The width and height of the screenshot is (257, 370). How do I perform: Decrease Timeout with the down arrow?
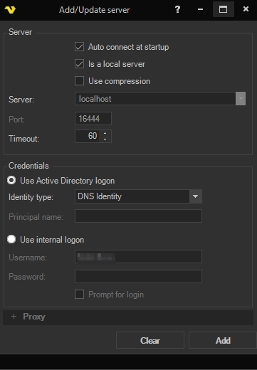[x=105, y=139]
